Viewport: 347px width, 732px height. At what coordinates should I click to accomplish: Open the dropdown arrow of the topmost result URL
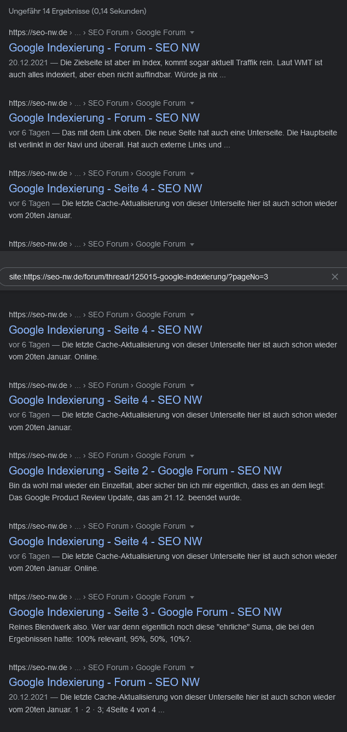(x=192, y=33)
